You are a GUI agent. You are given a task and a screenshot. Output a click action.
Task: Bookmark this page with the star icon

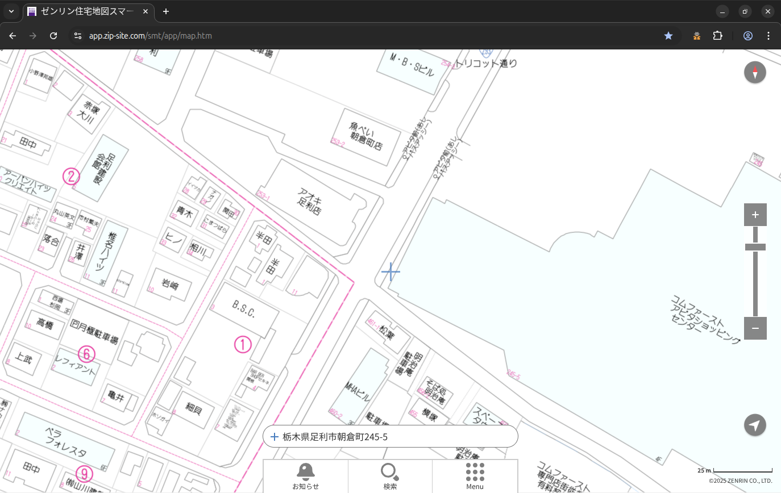668,36
